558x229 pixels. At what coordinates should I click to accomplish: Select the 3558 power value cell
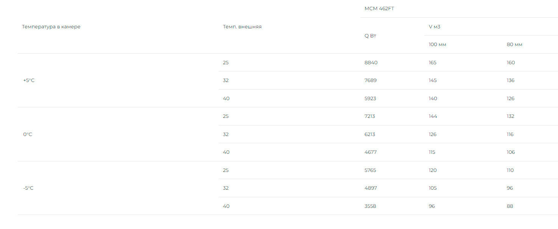point(370,206)
